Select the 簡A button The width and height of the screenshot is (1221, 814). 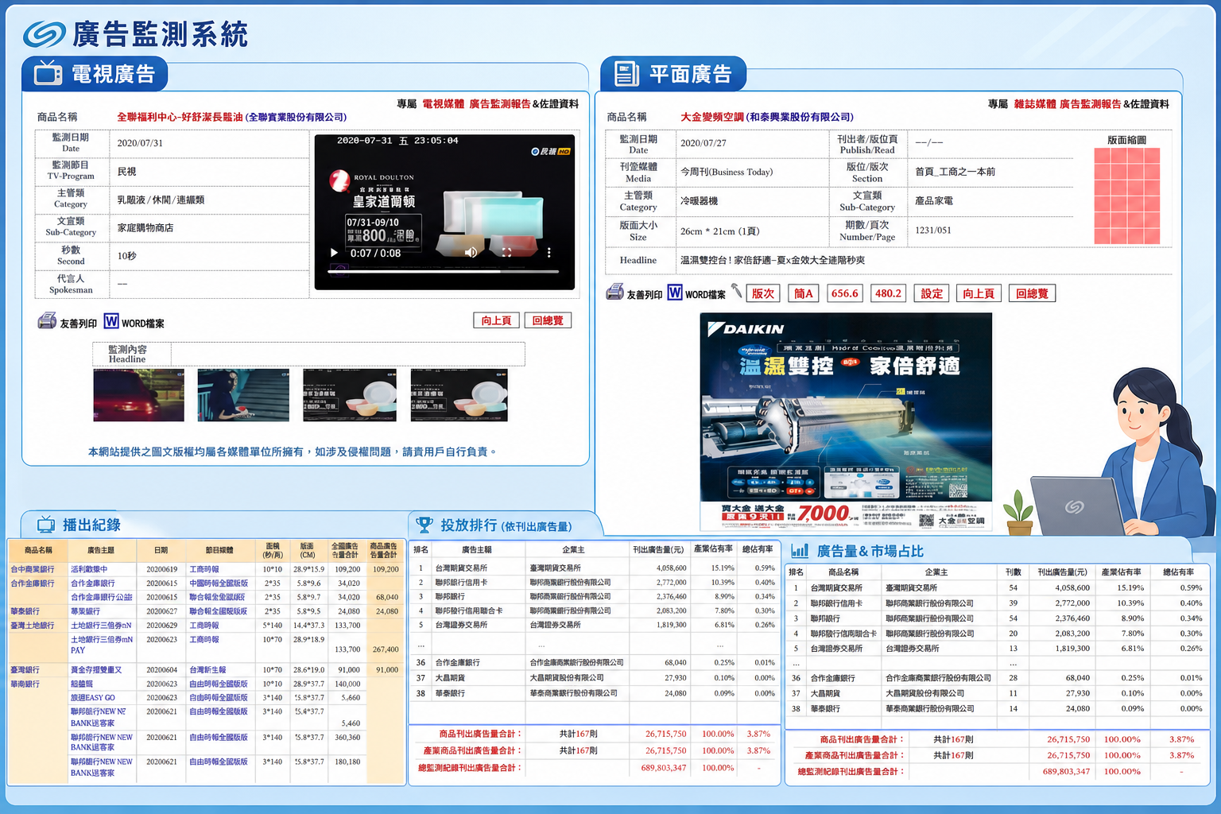(804, 293)
